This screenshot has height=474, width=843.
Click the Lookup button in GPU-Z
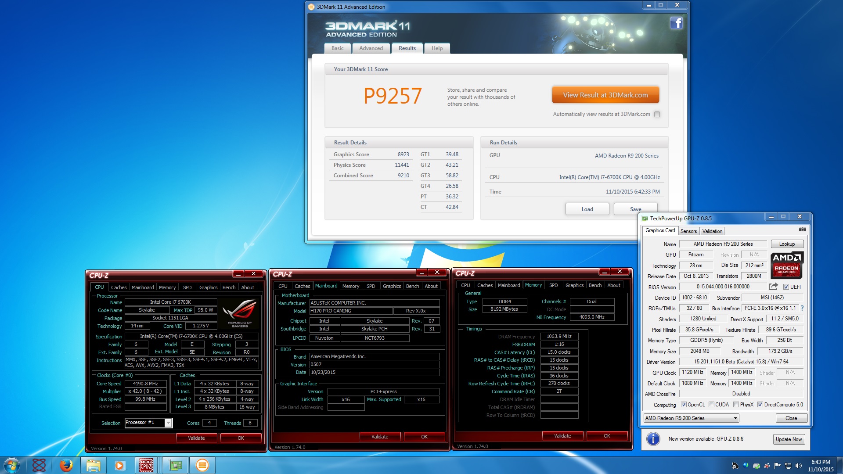[787, 244]
